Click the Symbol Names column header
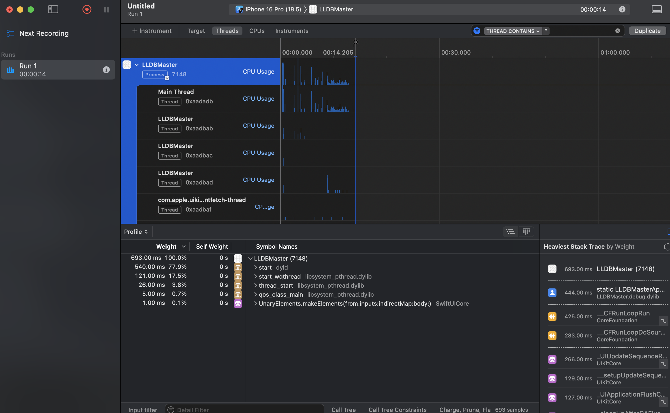 point(277,246)
